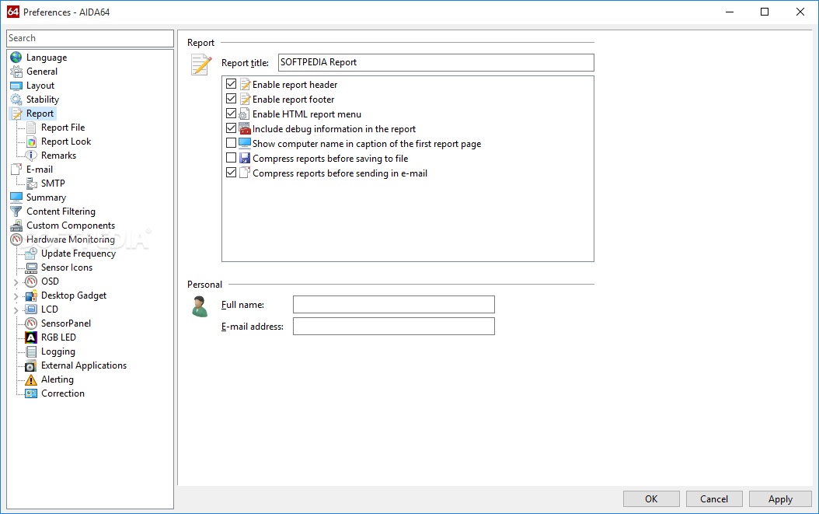Image resolution: width=819 pixels, height=514 pixels.
Task: Uncheck Enable report header checkbox
Action: (232, 84)
